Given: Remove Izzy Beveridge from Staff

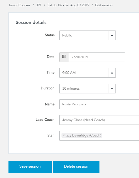Looking at the screenshot, I should coord(64,136).
